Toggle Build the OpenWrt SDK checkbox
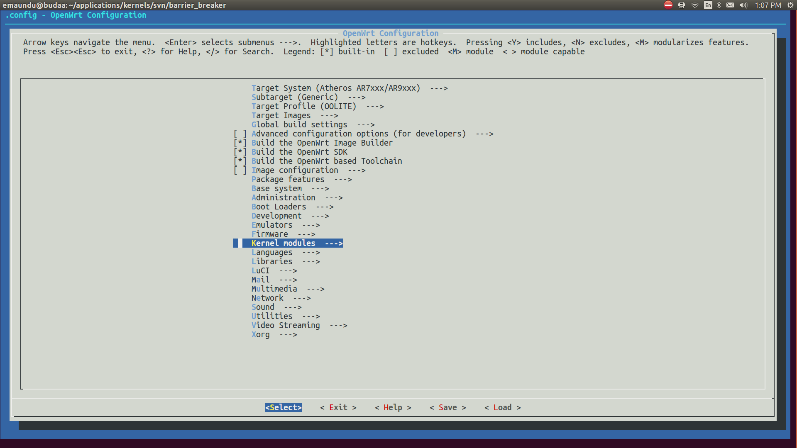Screen dimensions: 797x448 click(240, 152)
